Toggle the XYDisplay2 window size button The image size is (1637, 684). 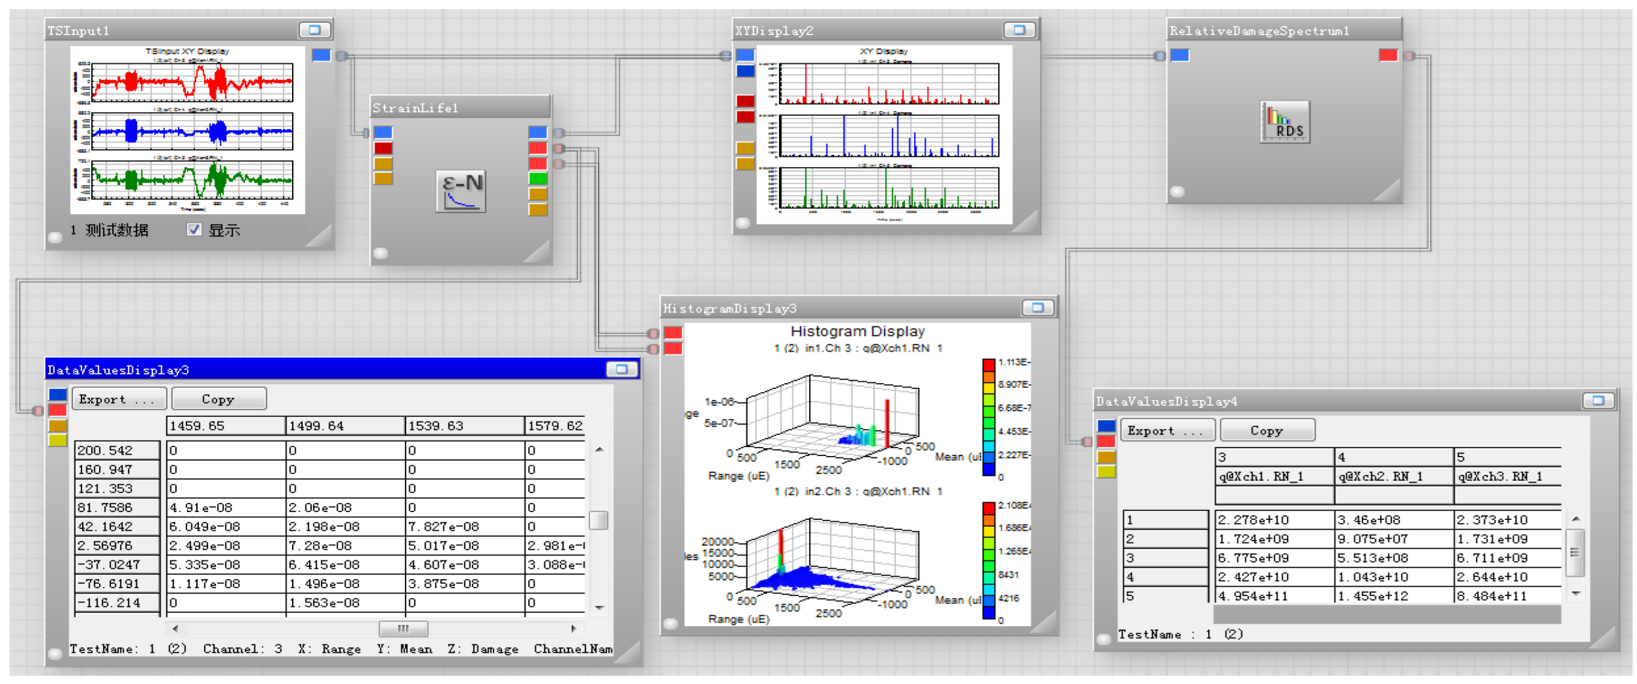tap(1018, 30)
